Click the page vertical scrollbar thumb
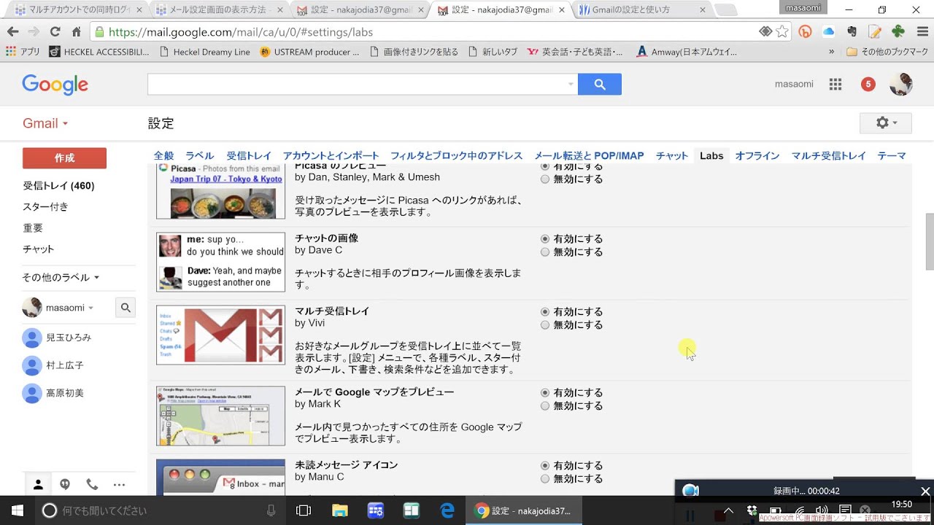The width and height of the screenshot is (934, 525). [x=929, y=241]
